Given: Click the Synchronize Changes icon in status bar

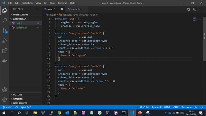Looking at the screenshot, I should point(17,107).
